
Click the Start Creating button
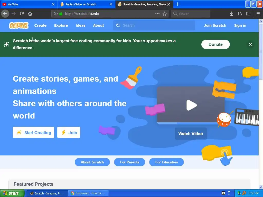coord(34,133)
